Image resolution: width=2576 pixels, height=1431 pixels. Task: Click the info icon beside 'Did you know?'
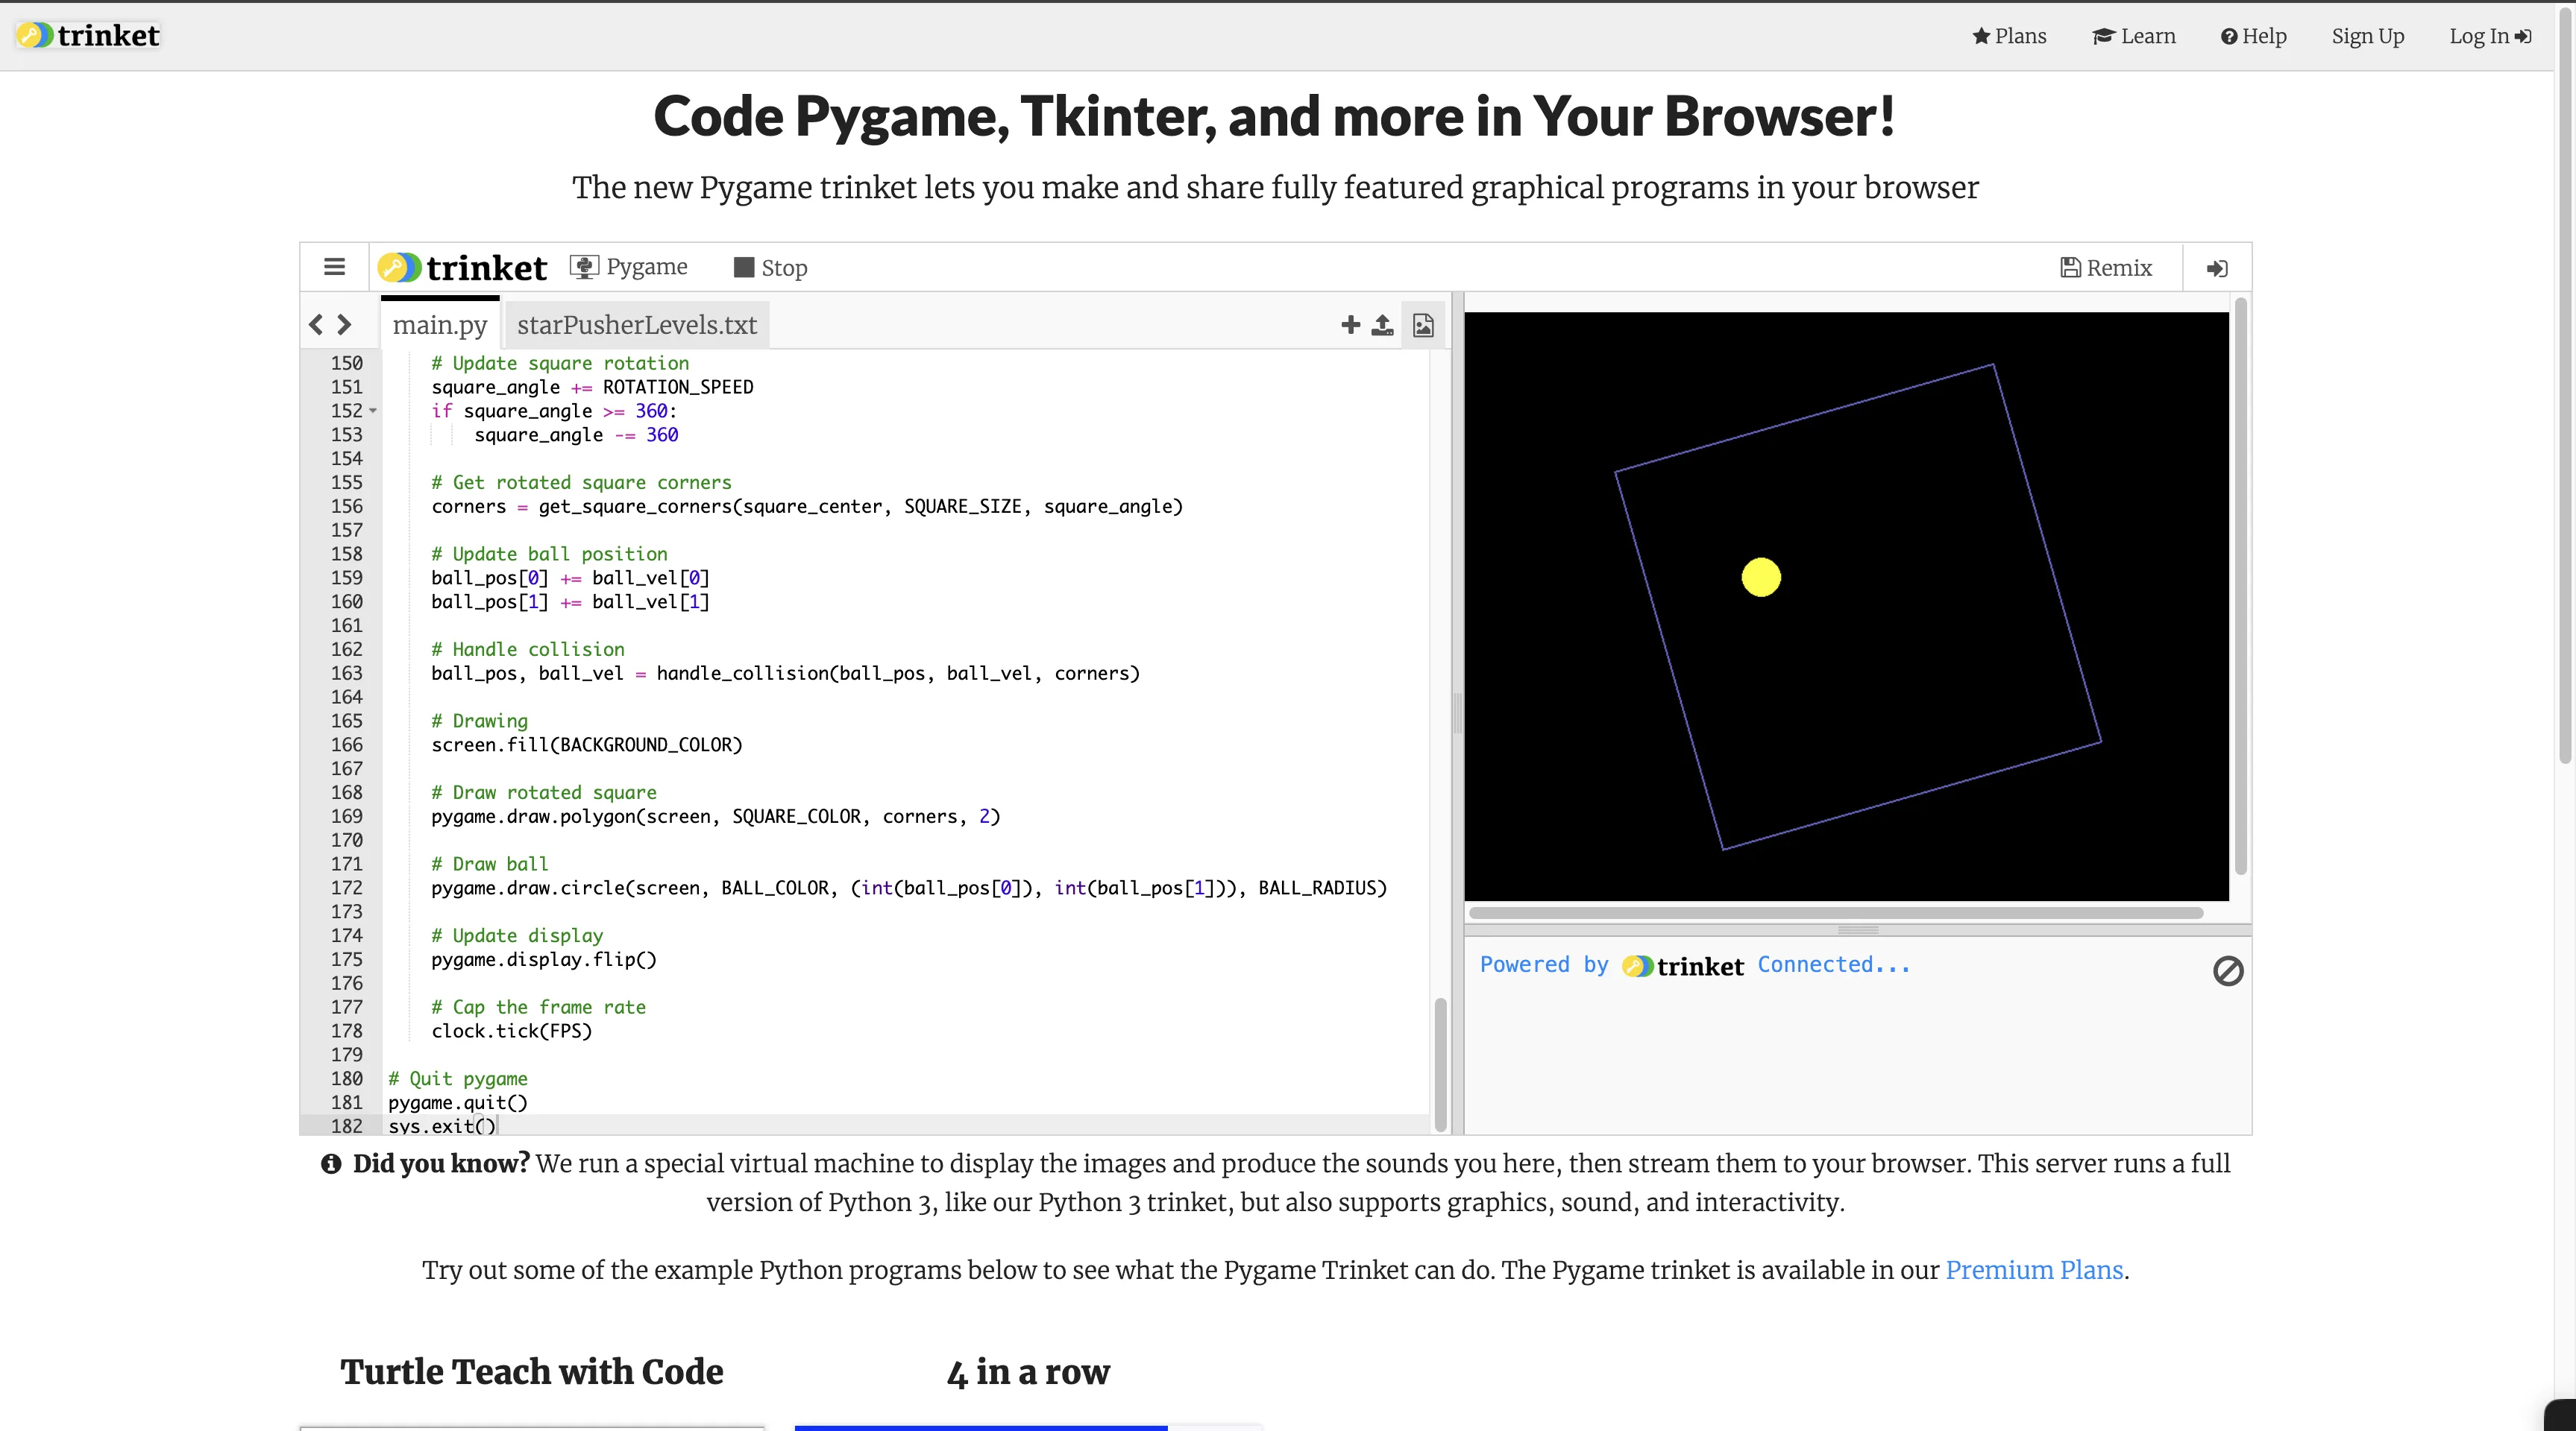(331, 1163)
